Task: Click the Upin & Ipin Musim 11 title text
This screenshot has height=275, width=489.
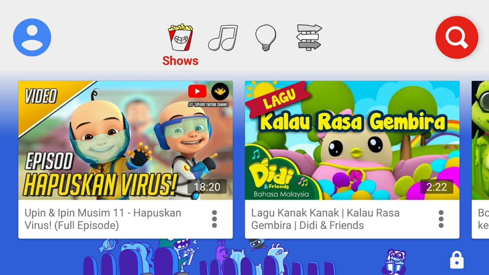Action: (103, 219)
